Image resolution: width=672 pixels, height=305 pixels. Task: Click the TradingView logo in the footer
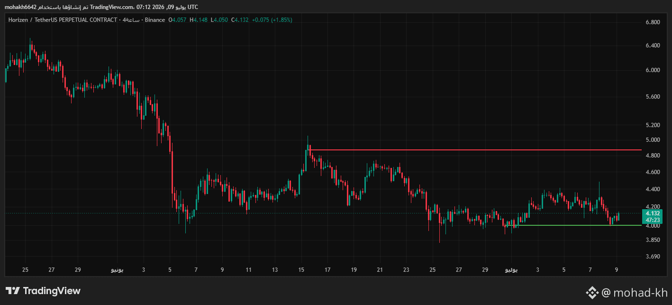43,291
